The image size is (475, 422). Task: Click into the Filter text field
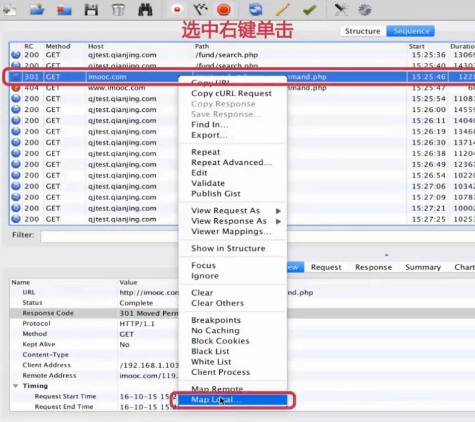(258, 236)
